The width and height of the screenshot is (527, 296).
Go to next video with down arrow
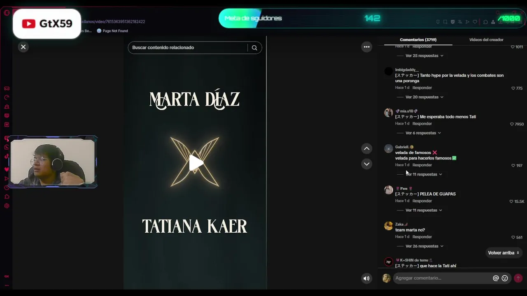[366, 164]
